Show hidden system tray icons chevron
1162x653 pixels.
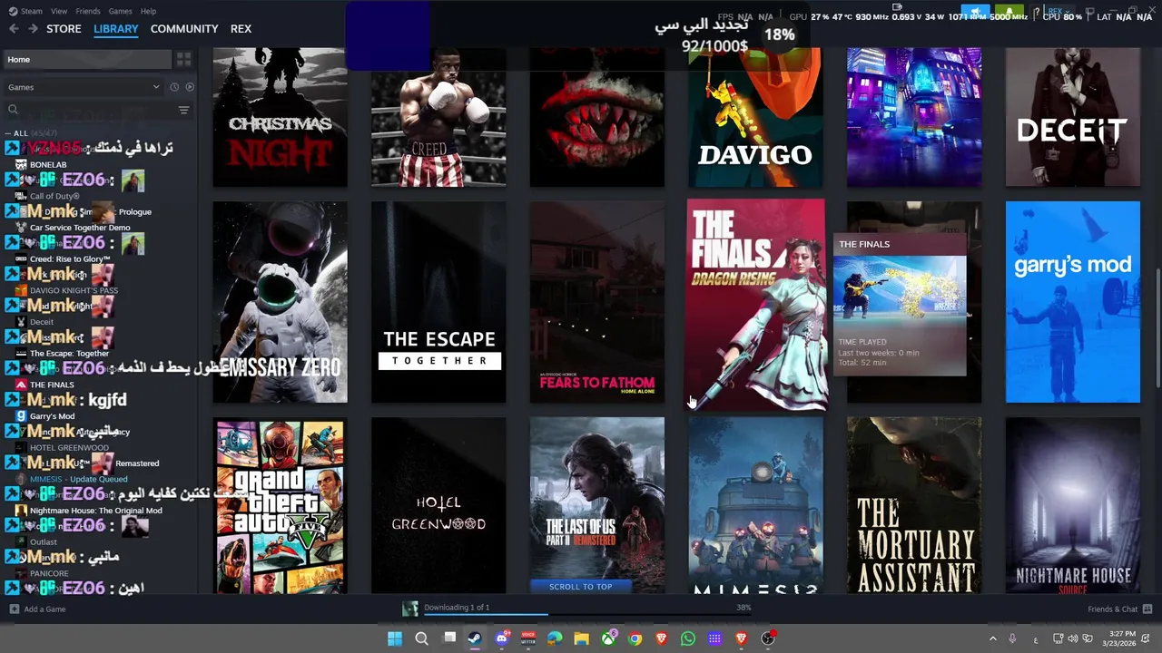[x=992, y=638]
